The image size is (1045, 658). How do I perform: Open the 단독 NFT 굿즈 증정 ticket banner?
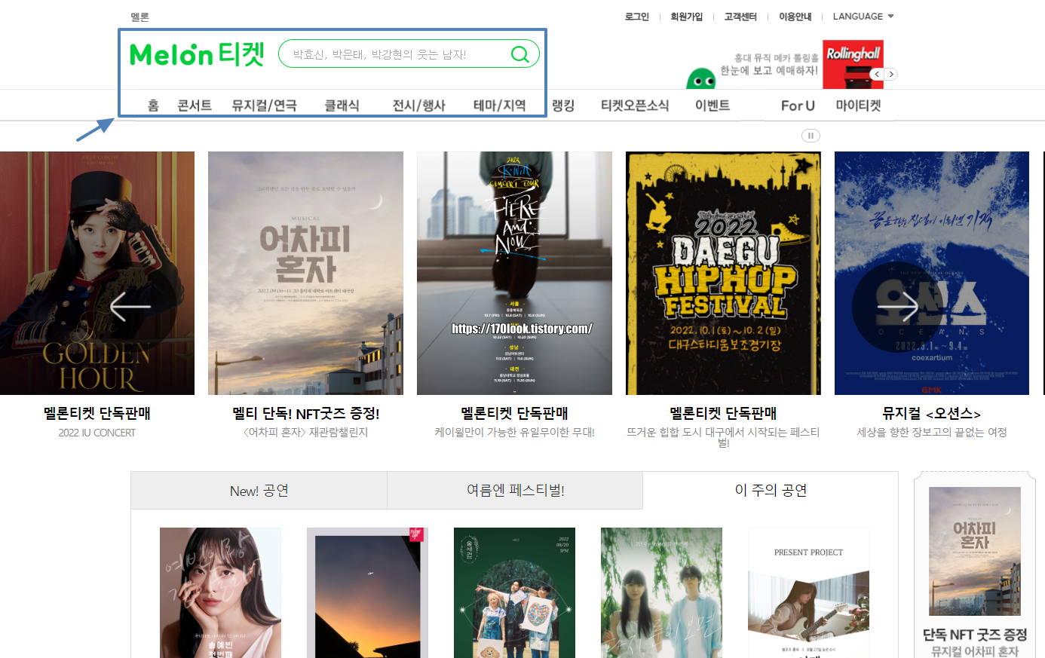975,565
